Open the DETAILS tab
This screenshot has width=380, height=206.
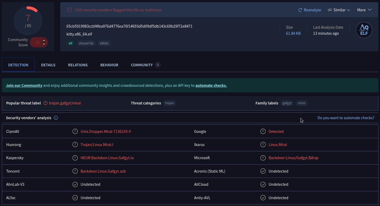click(48, 65)
